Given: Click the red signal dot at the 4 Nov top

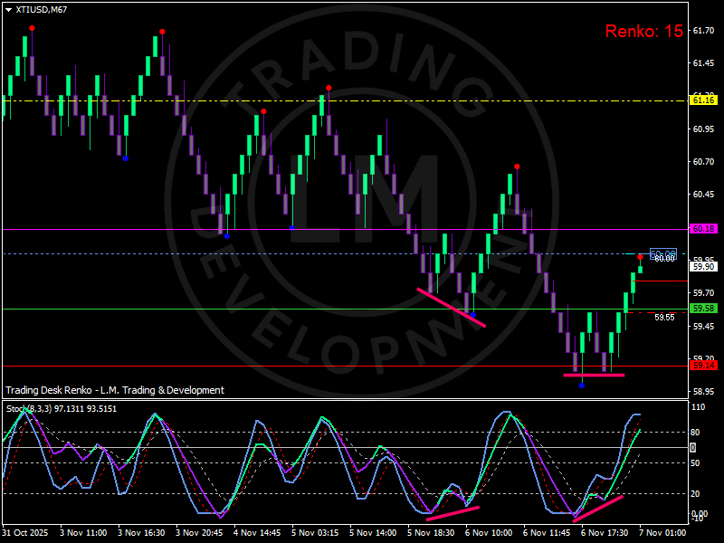Looking at the screenshot, I should pyautogui.click(x=262, y=112).
